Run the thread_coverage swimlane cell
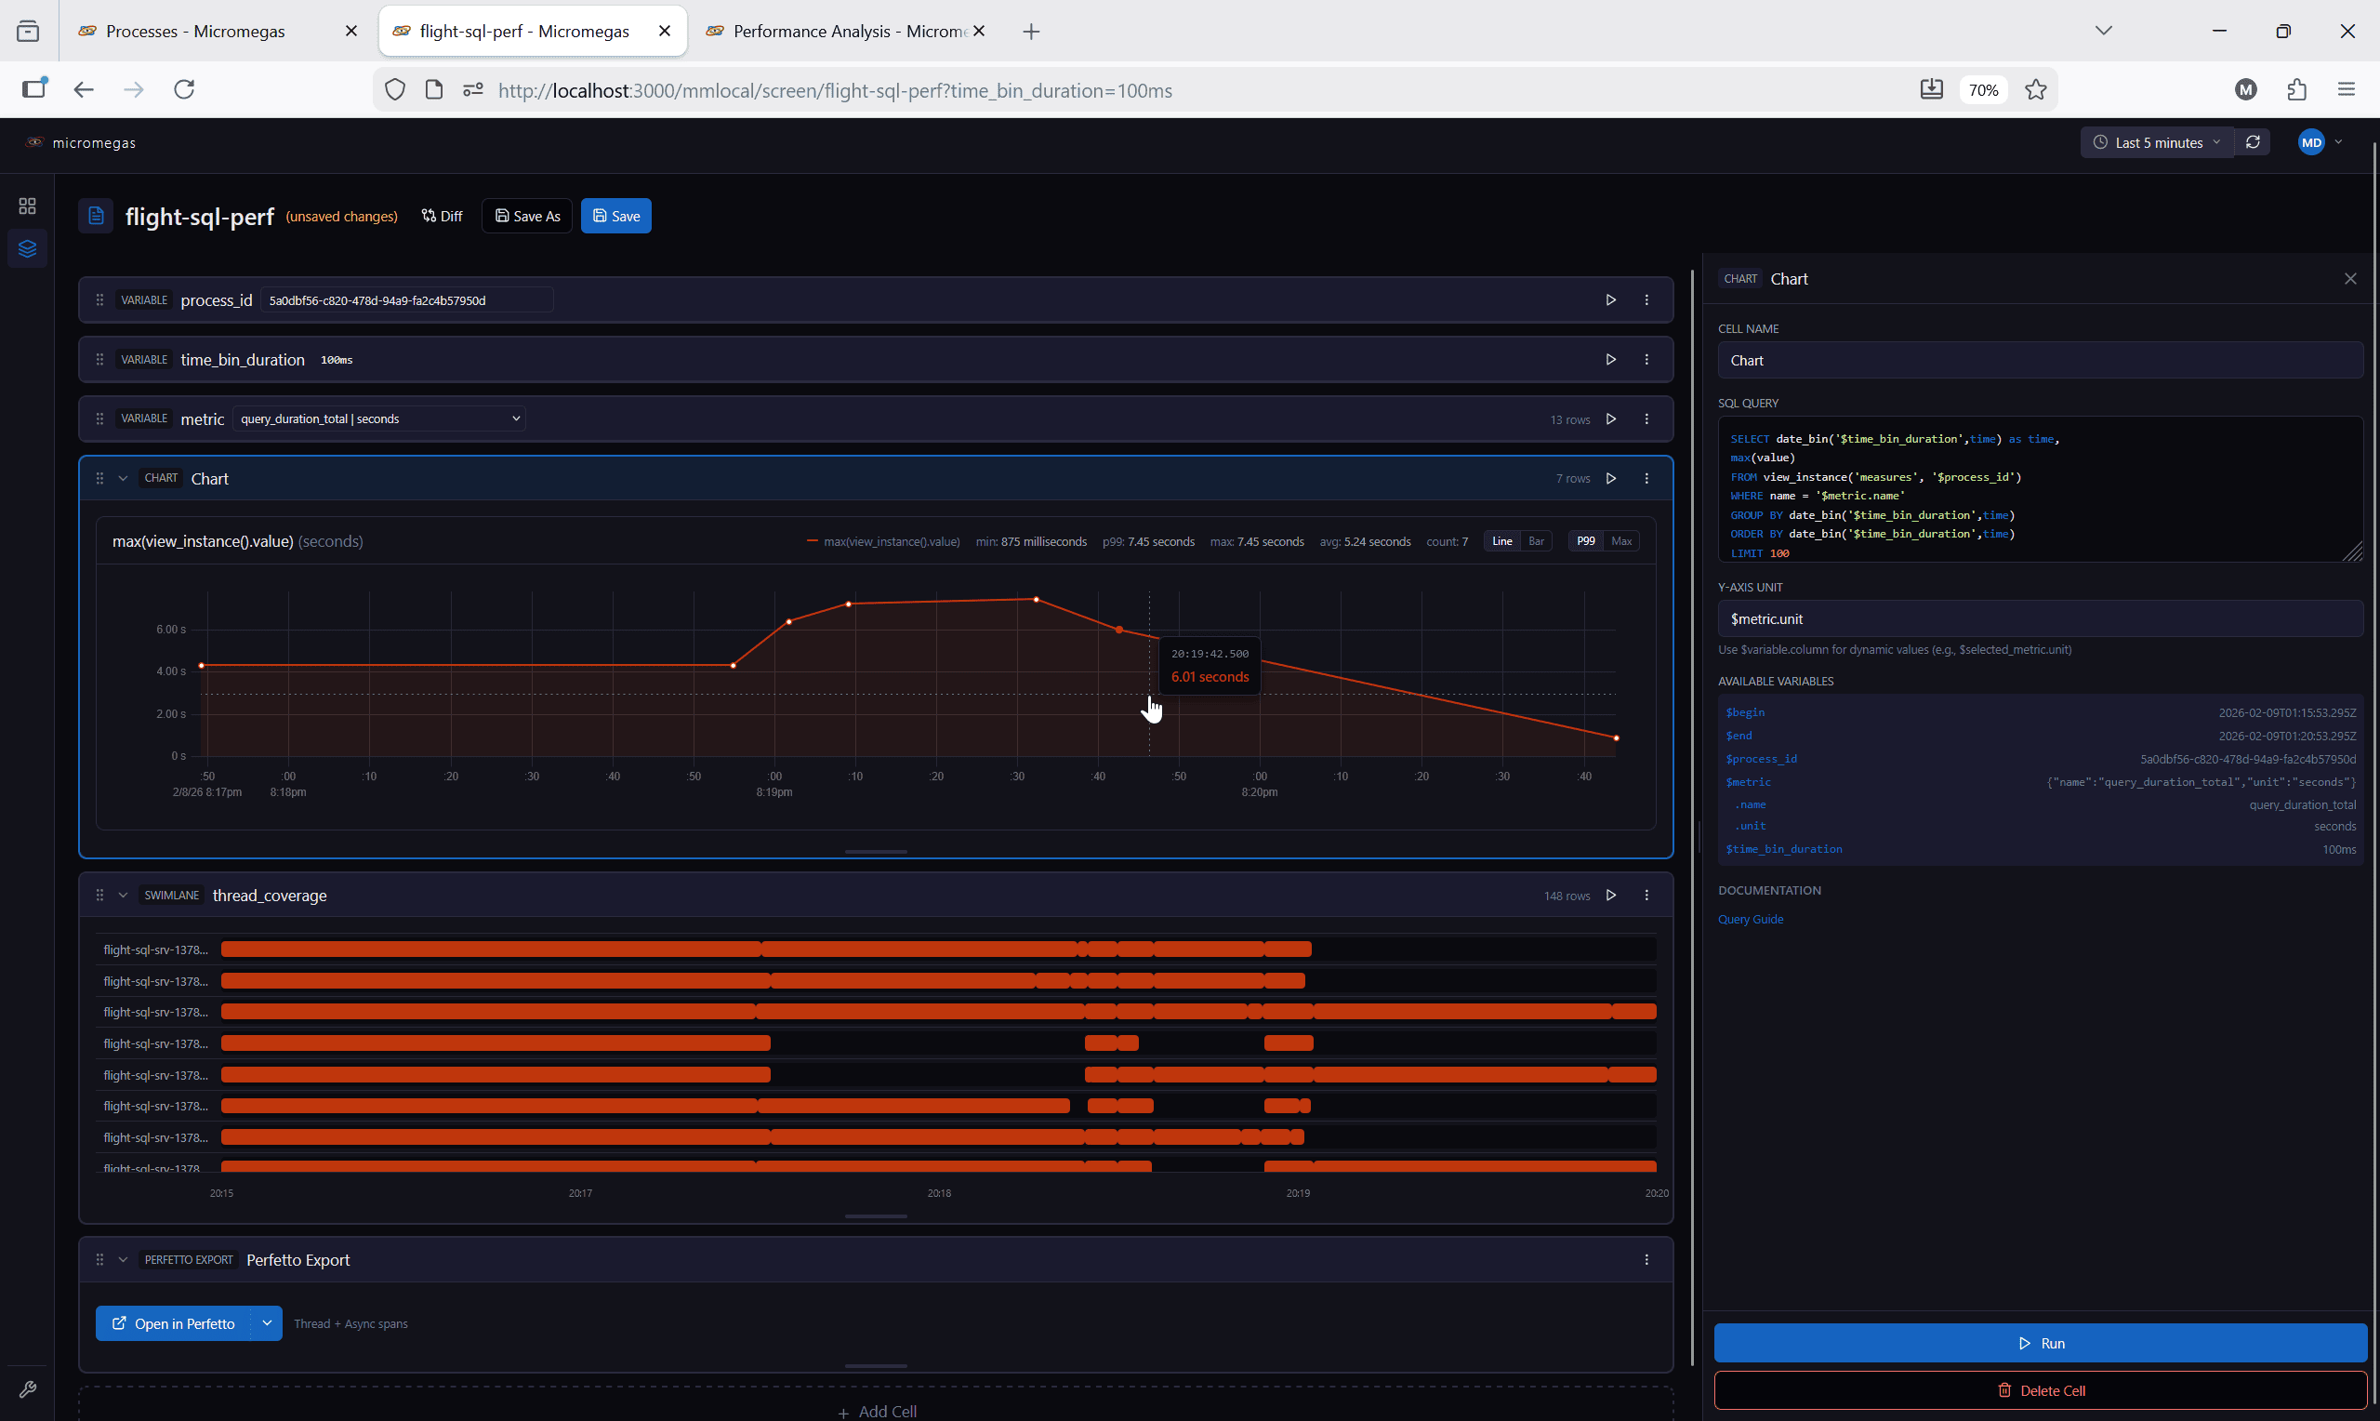This screenshot has height=1421, width=2380. click(1610, 895)
